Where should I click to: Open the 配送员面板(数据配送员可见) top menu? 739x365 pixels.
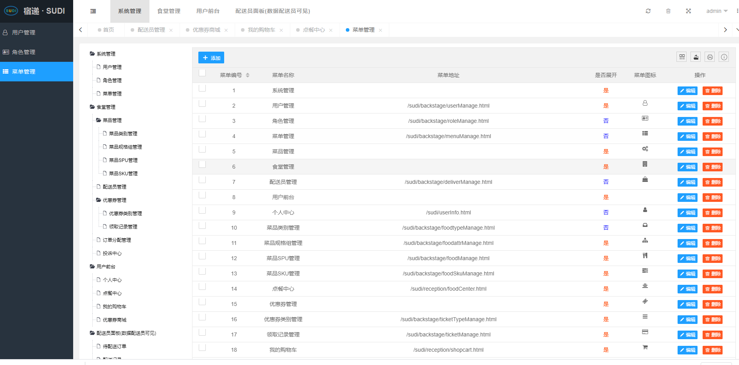pos(273,11)
